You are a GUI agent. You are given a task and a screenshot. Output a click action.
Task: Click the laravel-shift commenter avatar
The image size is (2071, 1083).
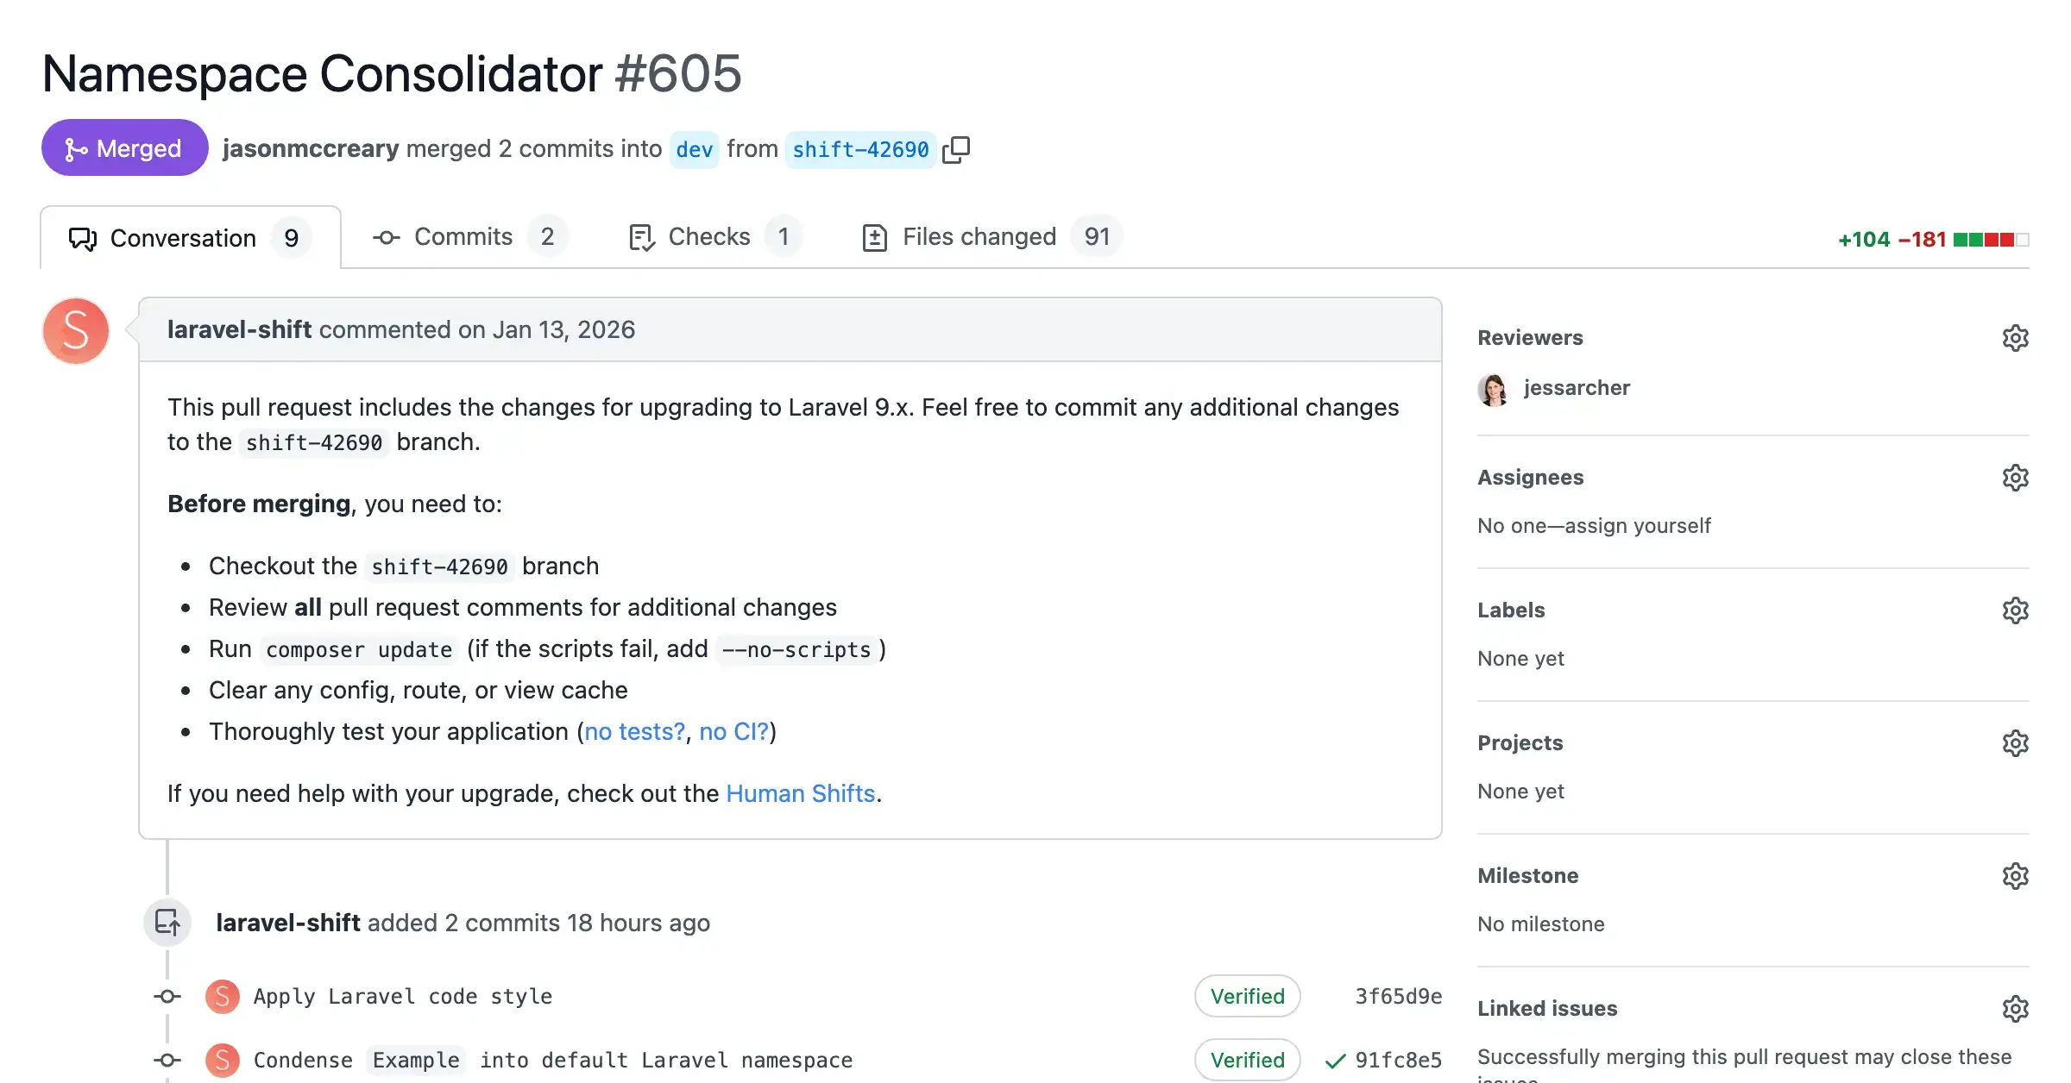[75, 330]
